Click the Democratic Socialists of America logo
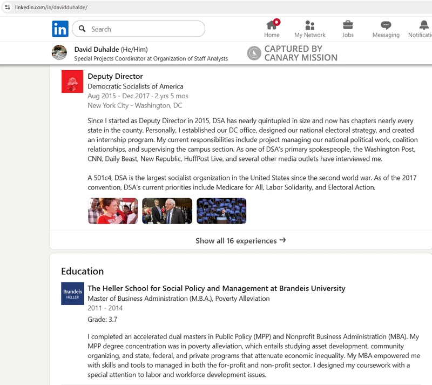 pos(72,82)
